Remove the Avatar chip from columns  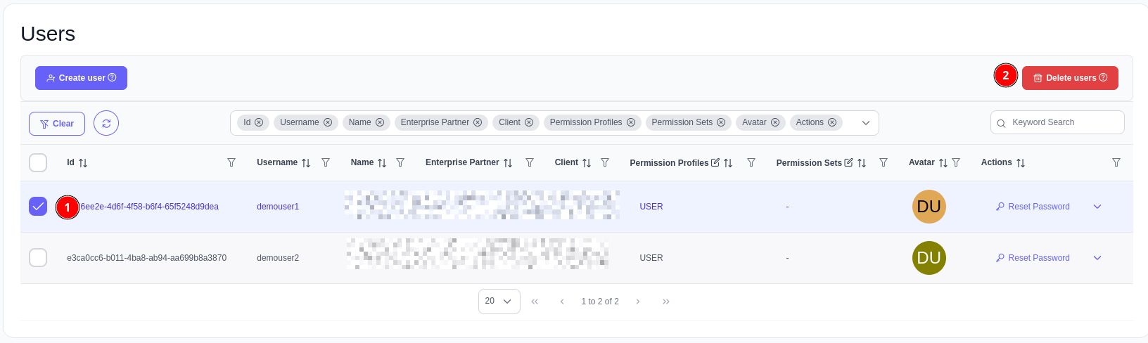pos(775,122)
